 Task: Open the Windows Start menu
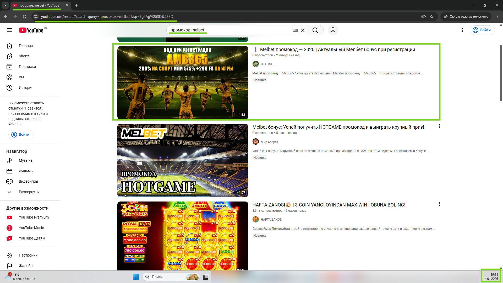136,277
